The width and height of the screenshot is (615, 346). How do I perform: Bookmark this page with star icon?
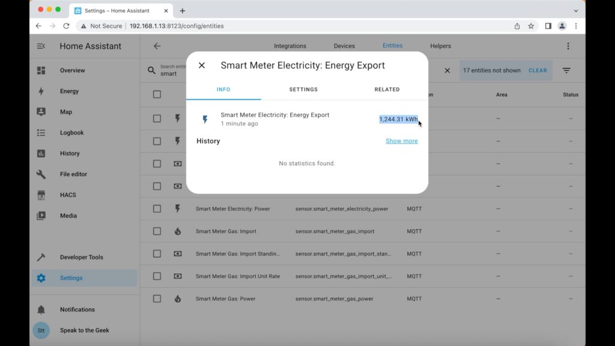click(x=531, y=26)
